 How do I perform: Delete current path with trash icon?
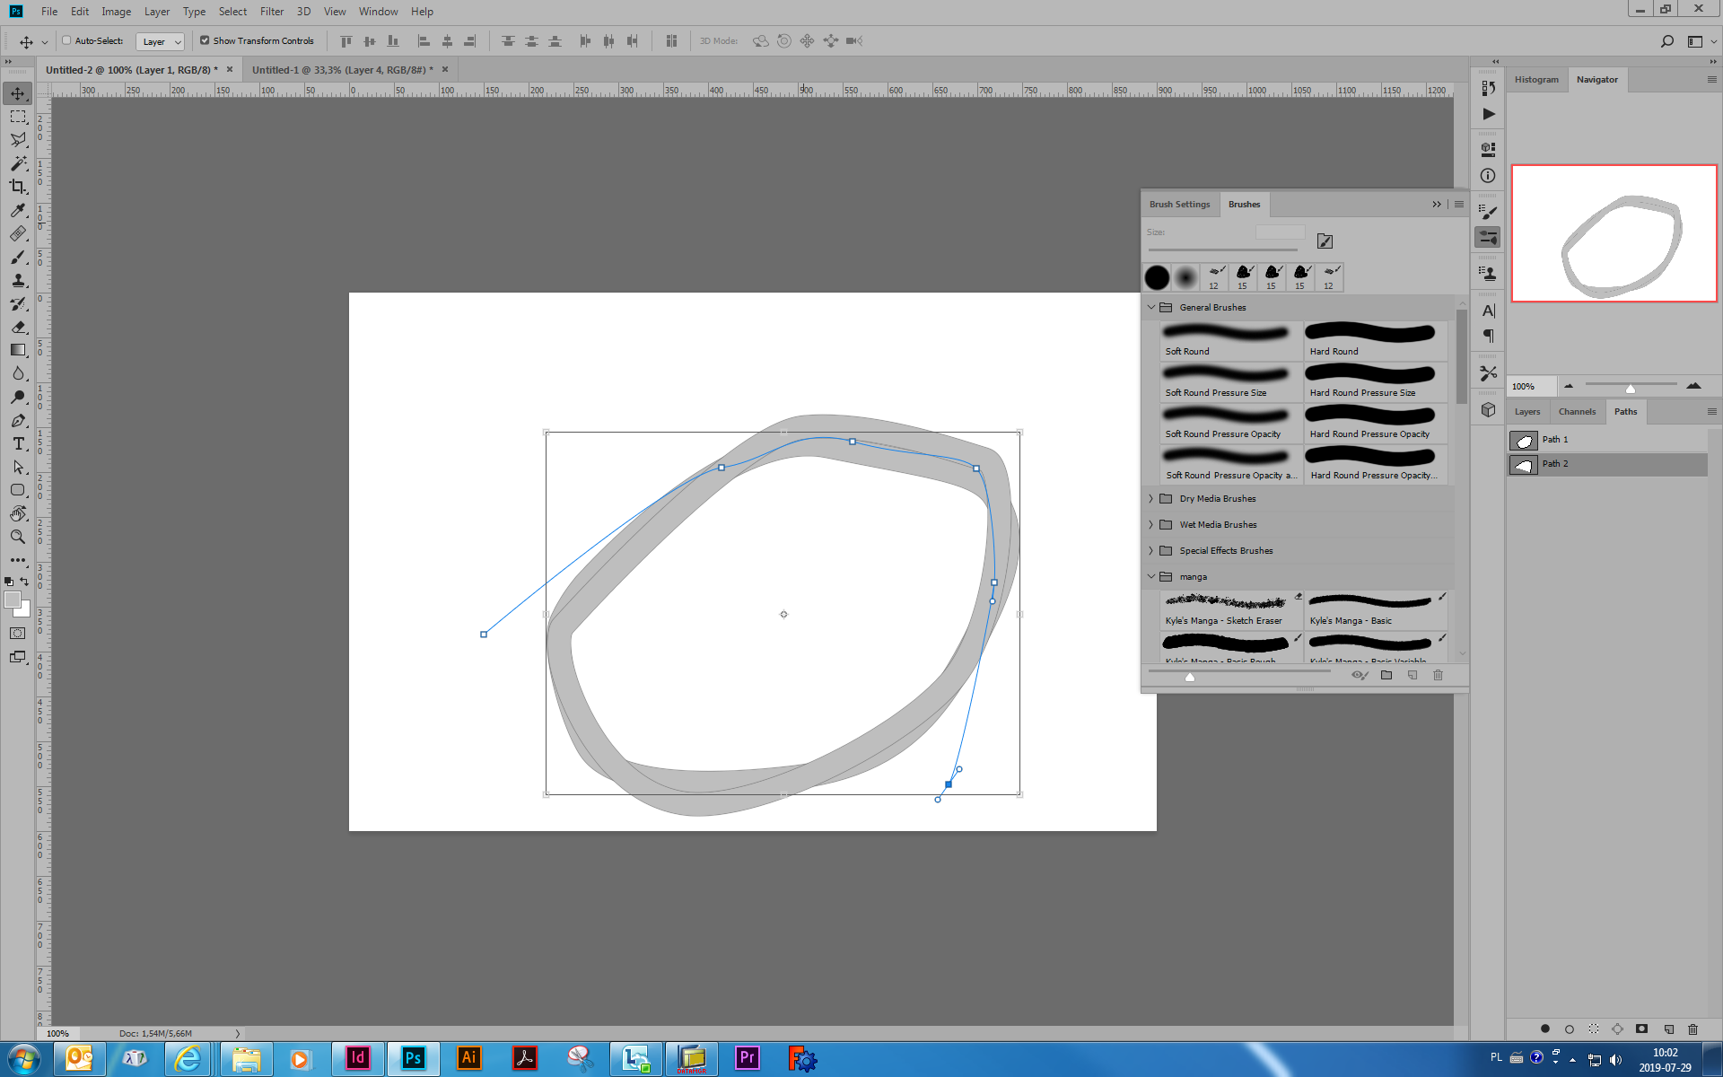tap(1692, 1029)
